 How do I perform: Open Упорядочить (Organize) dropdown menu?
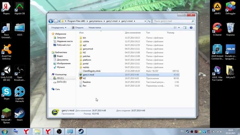coord(58,27)
